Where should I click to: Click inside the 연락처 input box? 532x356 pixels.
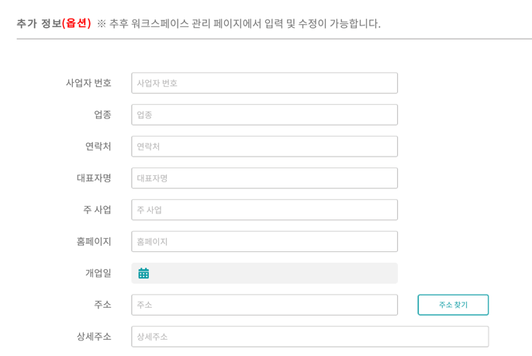(x=264, y=147)
